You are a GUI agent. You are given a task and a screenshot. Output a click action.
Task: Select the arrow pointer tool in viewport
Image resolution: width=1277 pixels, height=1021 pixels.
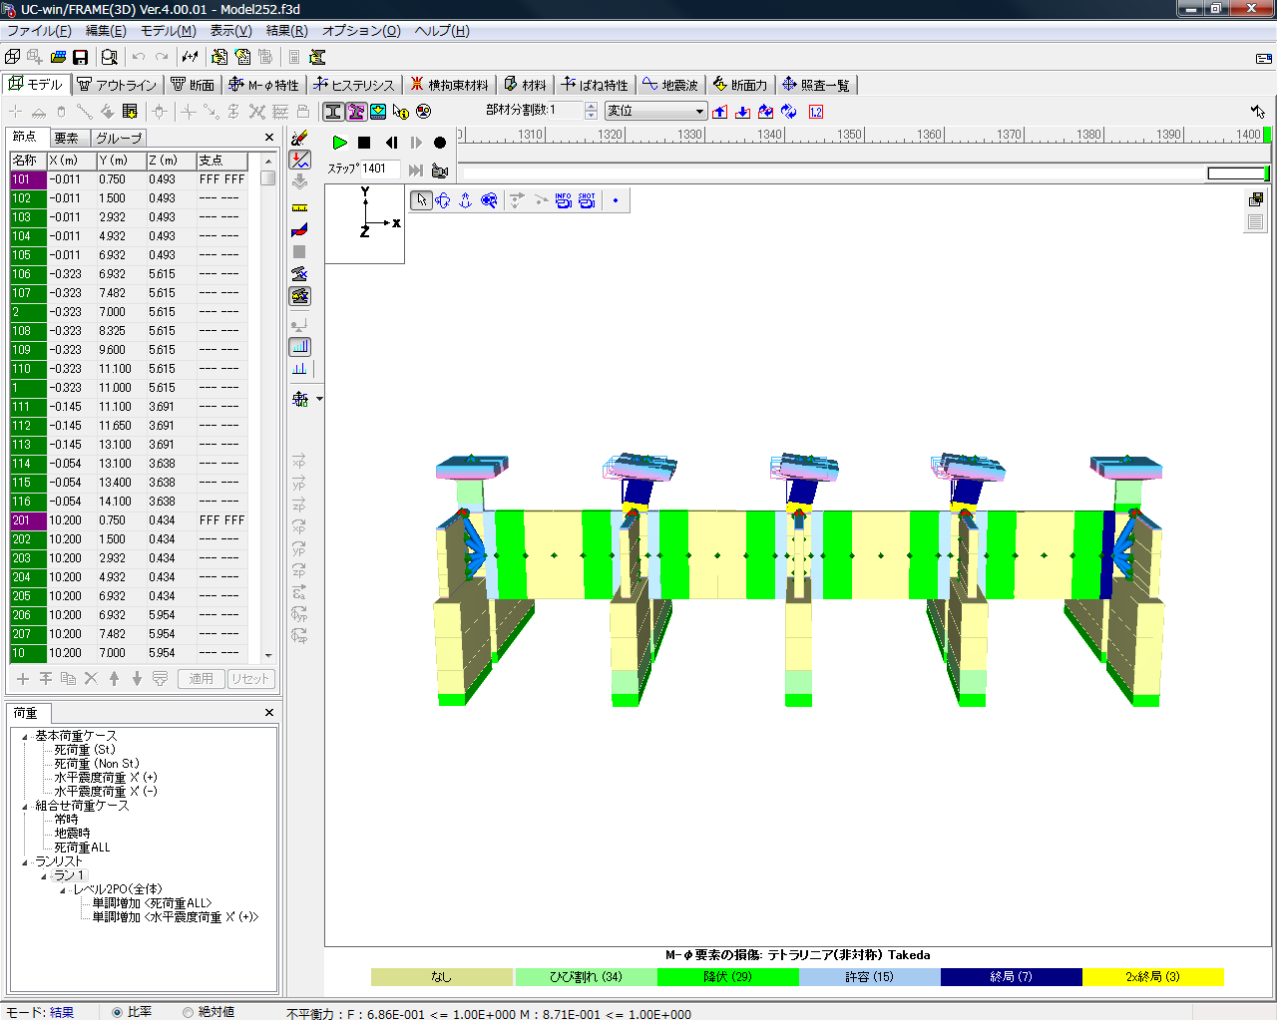421,200
